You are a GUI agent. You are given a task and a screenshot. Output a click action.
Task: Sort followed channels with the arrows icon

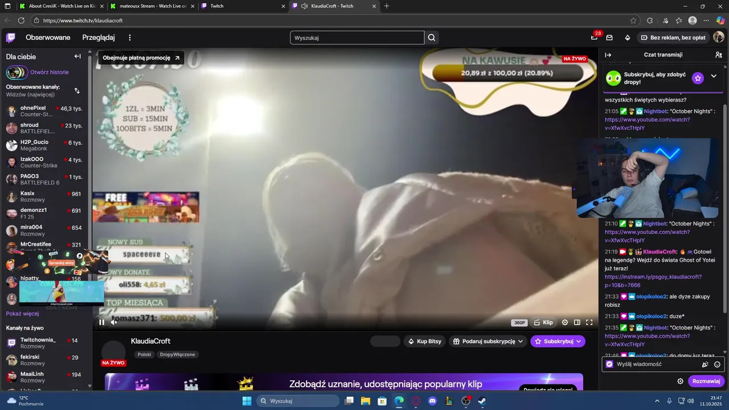coord(77,91)
